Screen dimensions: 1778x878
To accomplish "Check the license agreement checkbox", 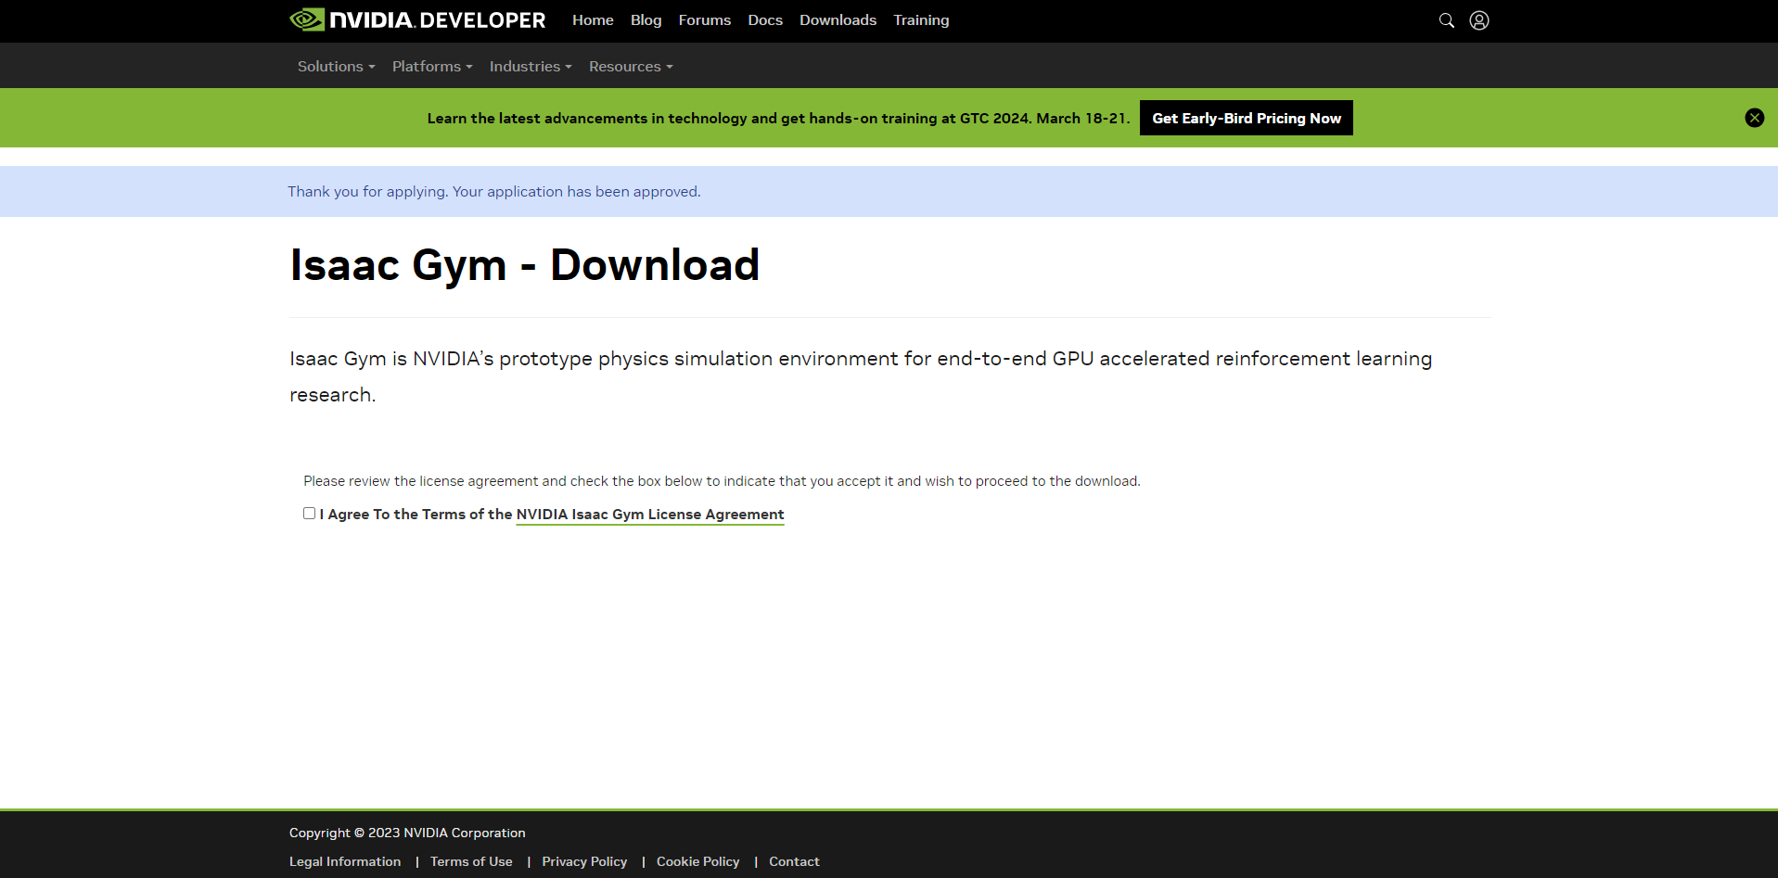I will coord(309,513).
